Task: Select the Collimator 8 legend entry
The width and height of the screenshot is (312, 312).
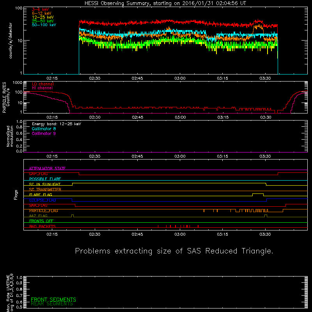Action: [44, 129]
